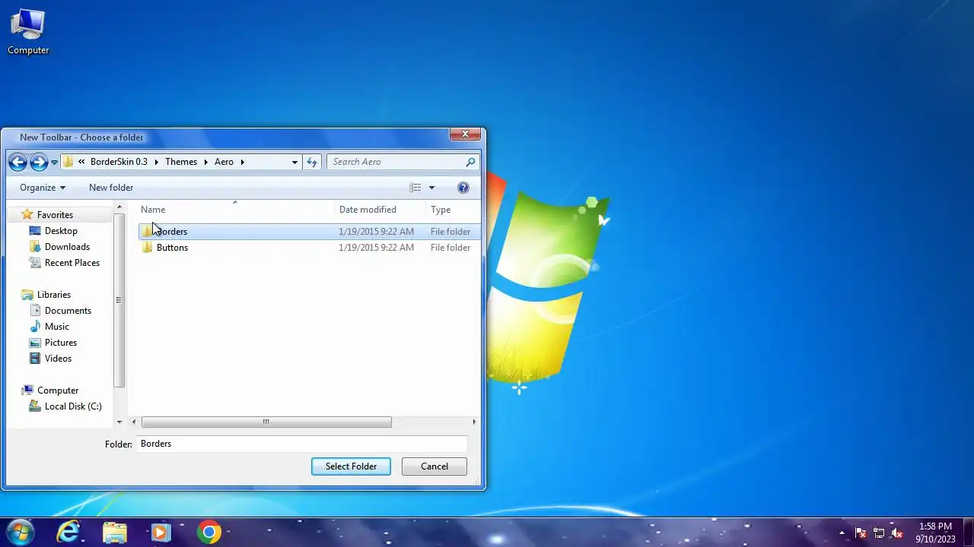The image size is (974, 547).
Task: Open the Videos library
Action: pos(58,359)
